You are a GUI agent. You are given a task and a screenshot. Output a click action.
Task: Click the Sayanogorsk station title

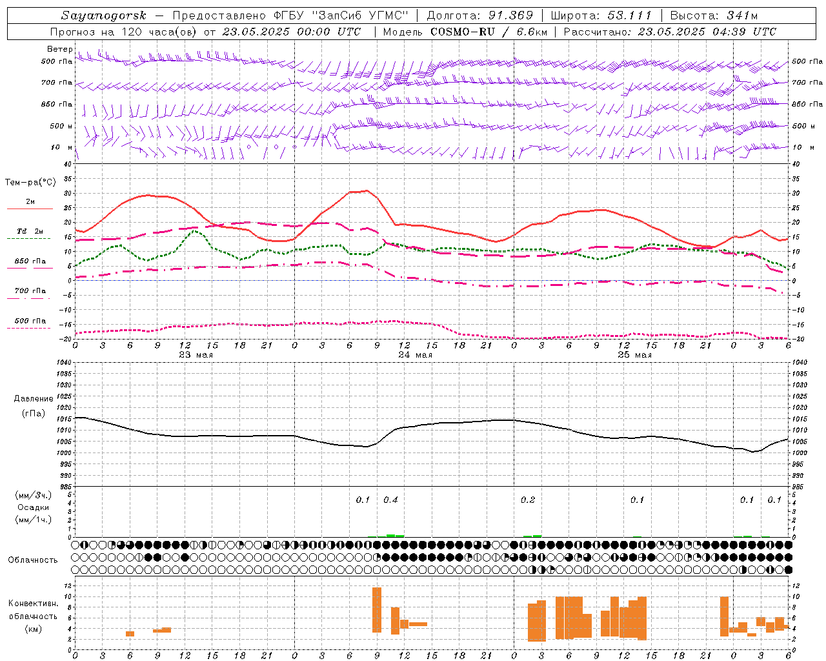point(103,15)
